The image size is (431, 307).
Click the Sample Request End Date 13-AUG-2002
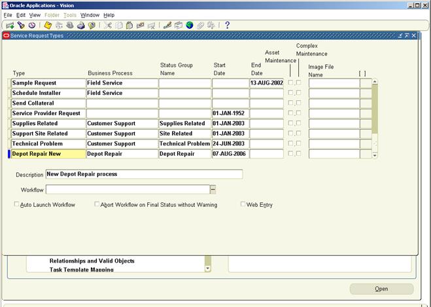[x=266, y=82]
